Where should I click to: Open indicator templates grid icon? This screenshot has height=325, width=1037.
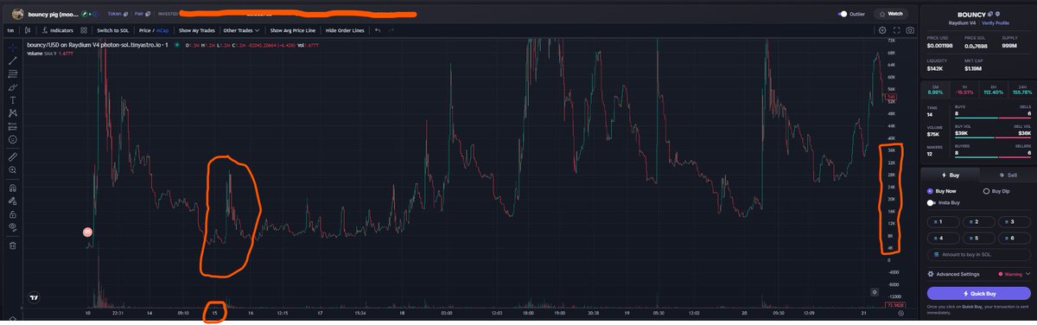85,30
